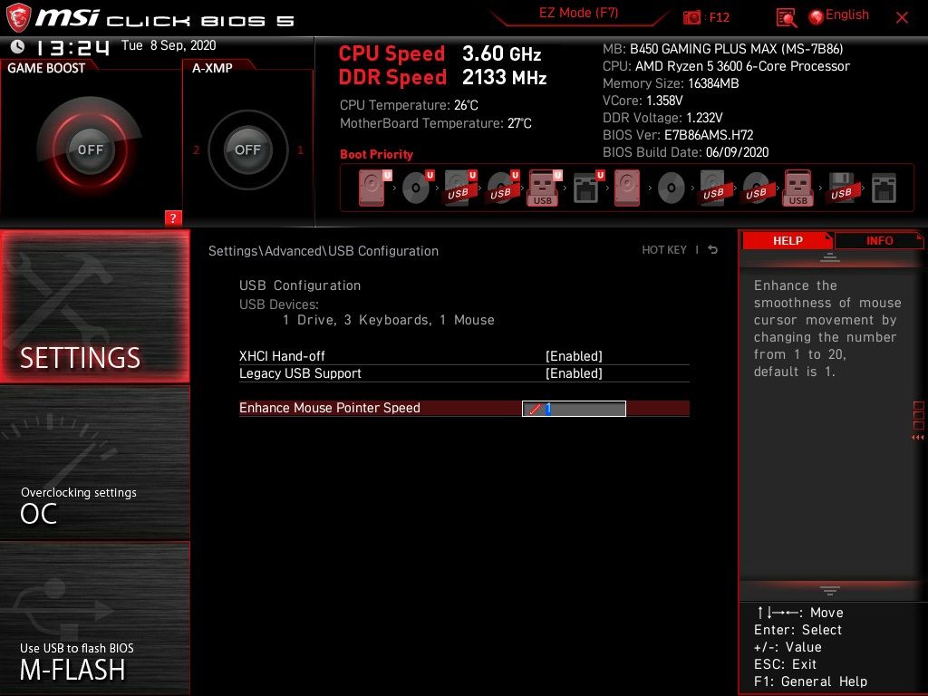Click the MSI dragon shield logo
Screen dimensions: 928x696
(18, 18)
